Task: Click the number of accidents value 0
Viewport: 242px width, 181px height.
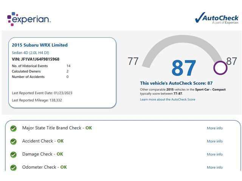Action: [67, 77]
